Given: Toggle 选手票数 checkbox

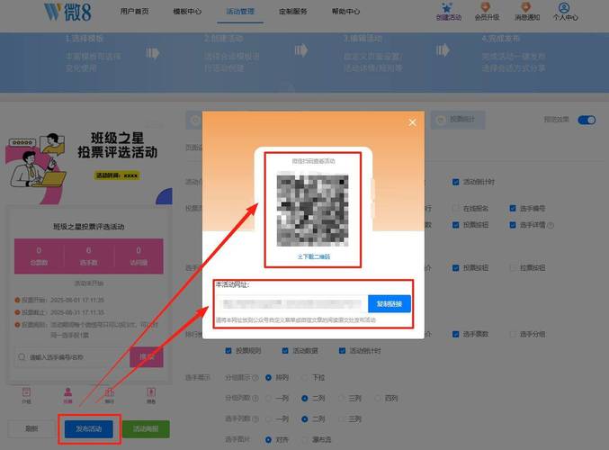Looking at the screenshot, I should 455,334.
